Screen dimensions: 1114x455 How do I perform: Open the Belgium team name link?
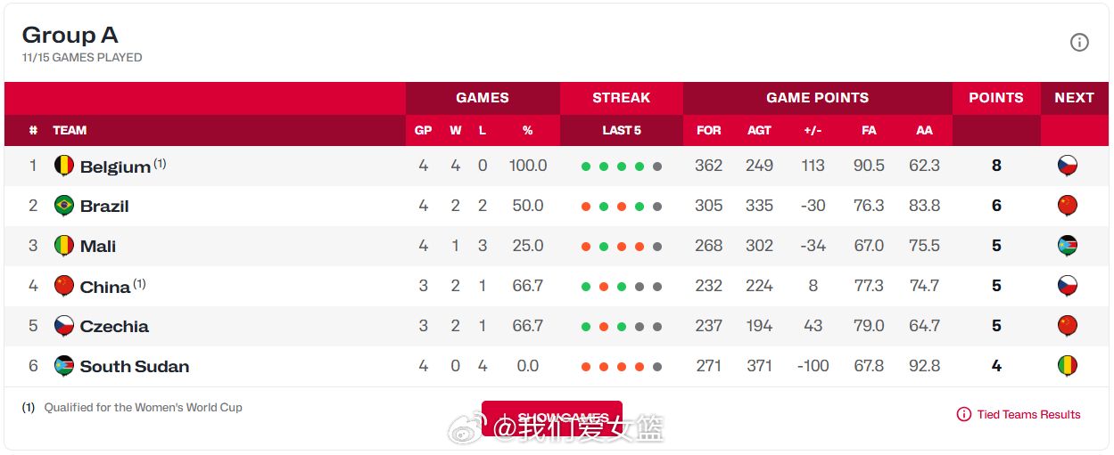pyautogui.click(x=115, y=167)
